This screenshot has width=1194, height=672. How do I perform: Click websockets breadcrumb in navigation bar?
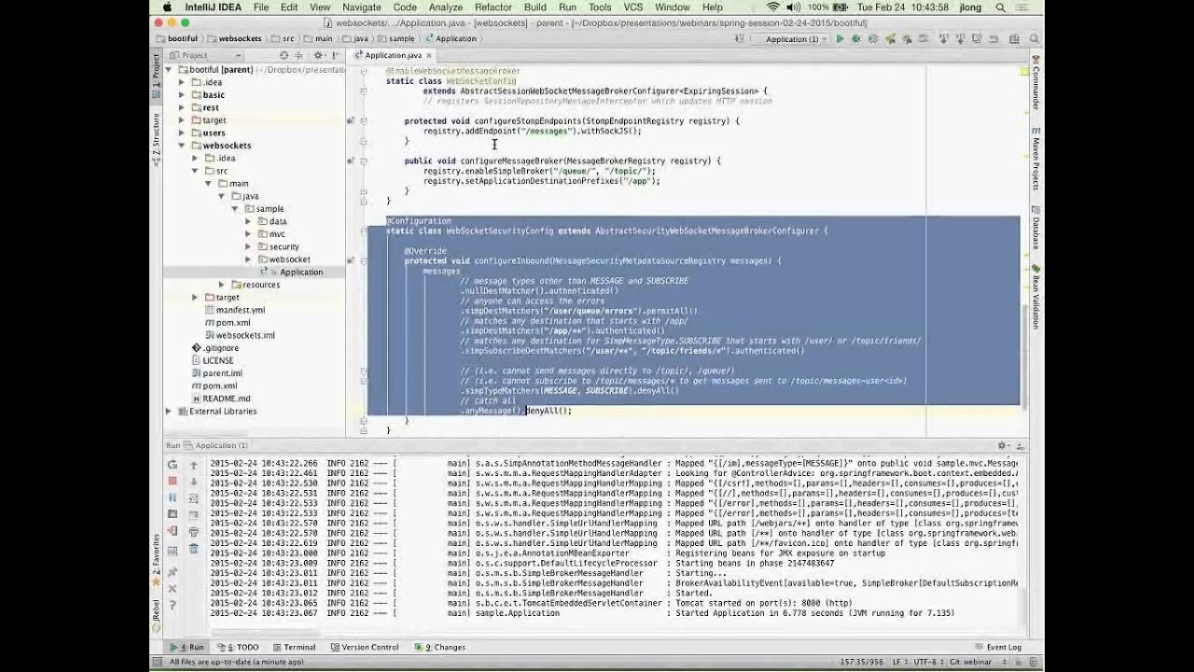click(233, 39)
